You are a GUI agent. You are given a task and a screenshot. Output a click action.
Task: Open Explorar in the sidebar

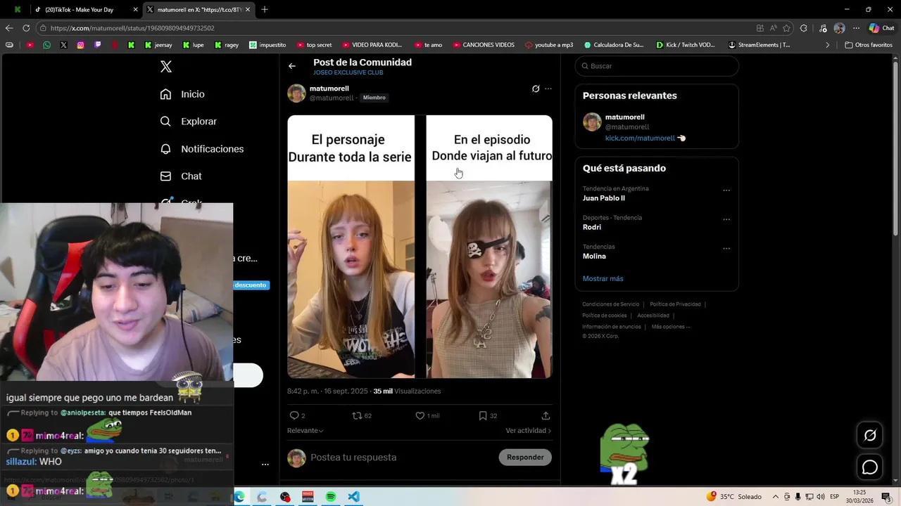[189, 122]
